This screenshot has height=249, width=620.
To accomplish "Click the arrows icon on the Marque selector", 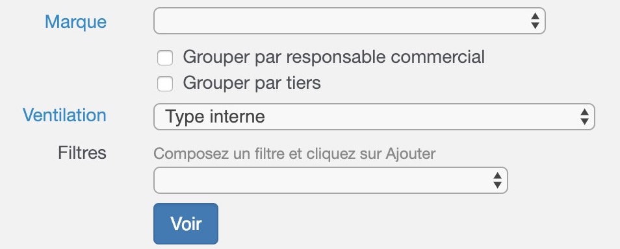I will tap(535, 21).
